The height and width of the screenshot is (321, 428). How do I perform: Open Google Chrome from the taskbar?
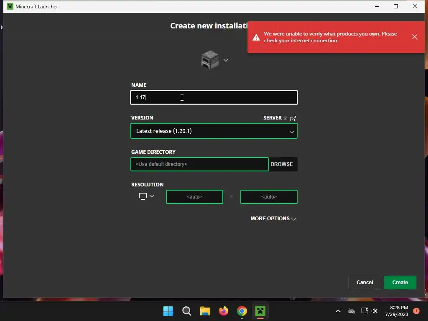point(242,311)
